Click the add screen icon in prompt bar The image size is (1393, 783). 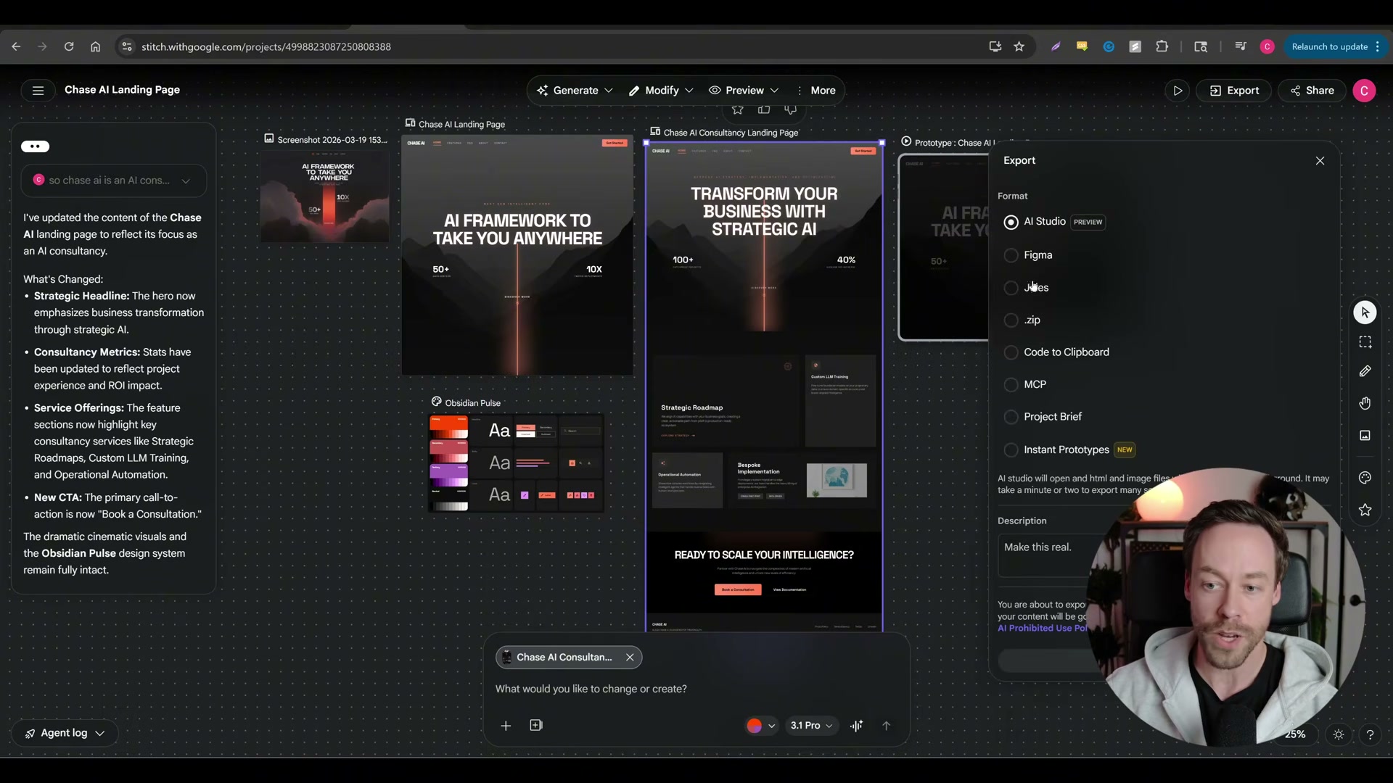(x=536, y=726)
